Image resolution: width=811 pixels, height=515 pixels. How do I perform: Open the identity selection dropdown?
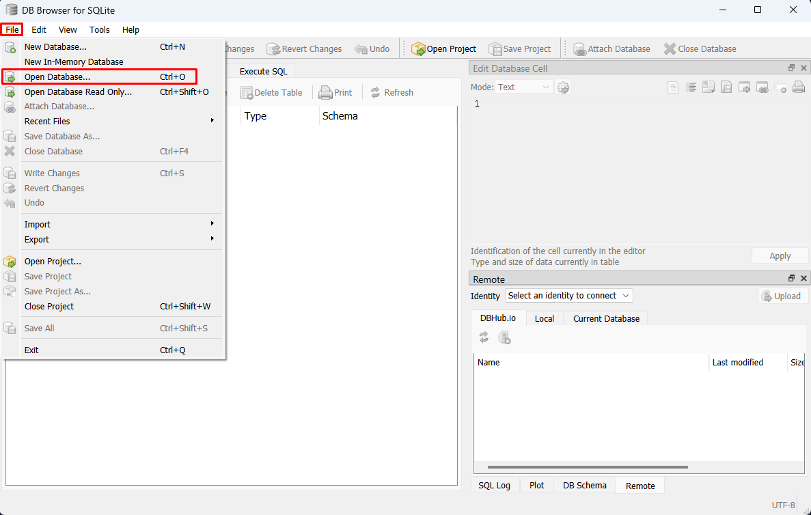coord(568,295)
